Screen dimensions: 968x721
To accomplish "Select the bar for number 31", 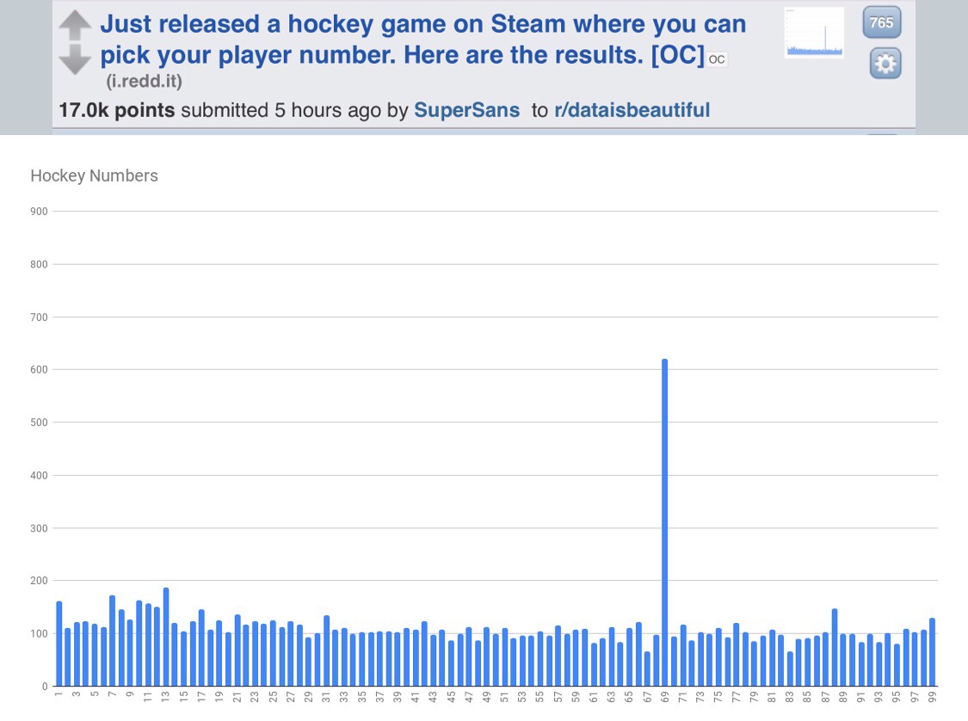I will coord(326,650).
